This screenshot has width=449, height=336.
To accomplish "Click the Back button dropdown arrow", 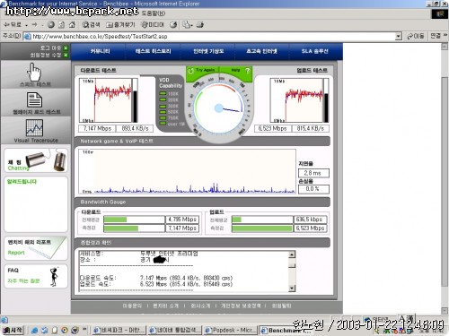I will (x=26, y=25).
